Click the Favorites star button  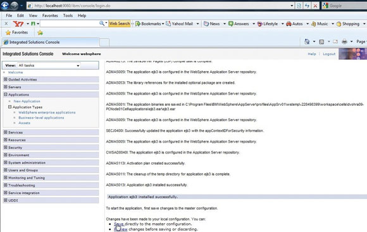16,32
